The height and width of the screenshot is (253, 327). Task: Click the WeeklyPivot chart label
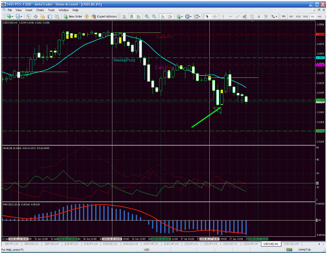124,60
